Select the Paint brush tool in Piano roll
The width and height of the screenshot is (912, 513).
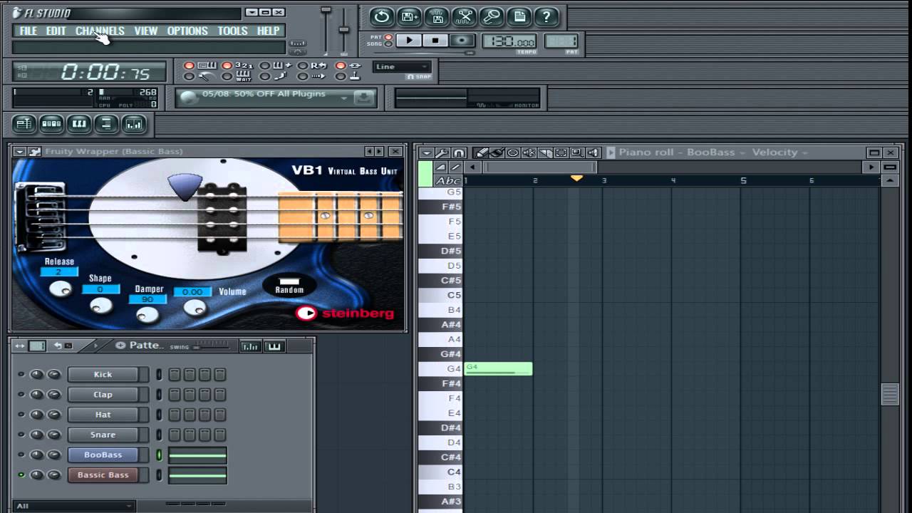(497, 152)
